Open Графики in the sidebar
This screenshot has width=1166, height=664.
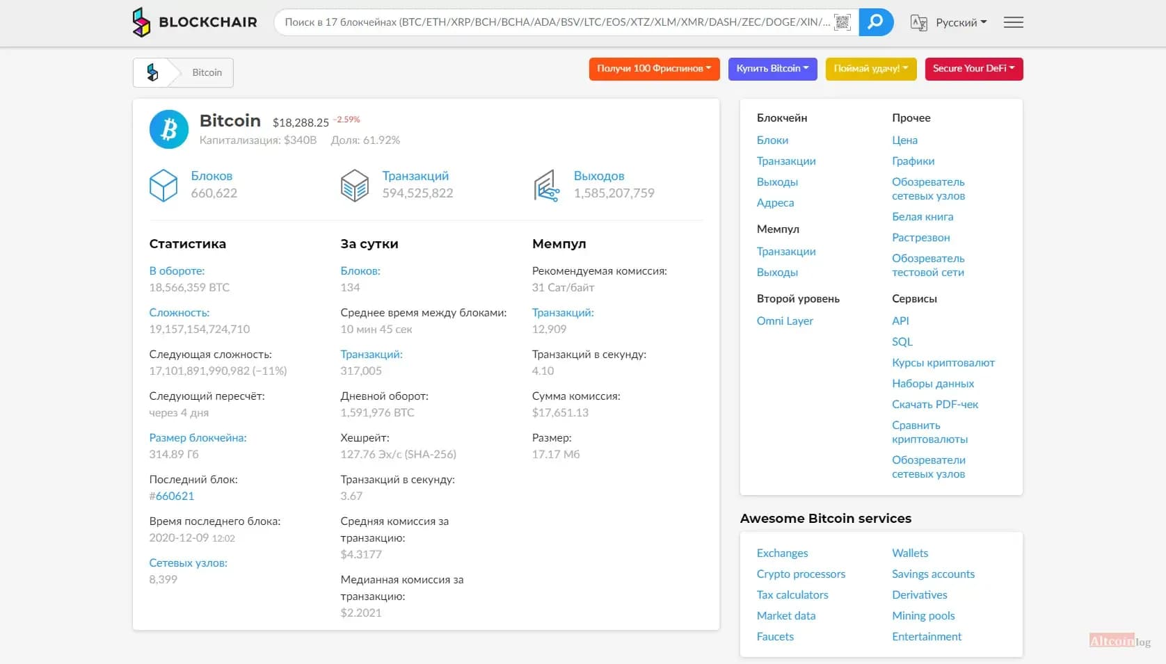point(913,161)
